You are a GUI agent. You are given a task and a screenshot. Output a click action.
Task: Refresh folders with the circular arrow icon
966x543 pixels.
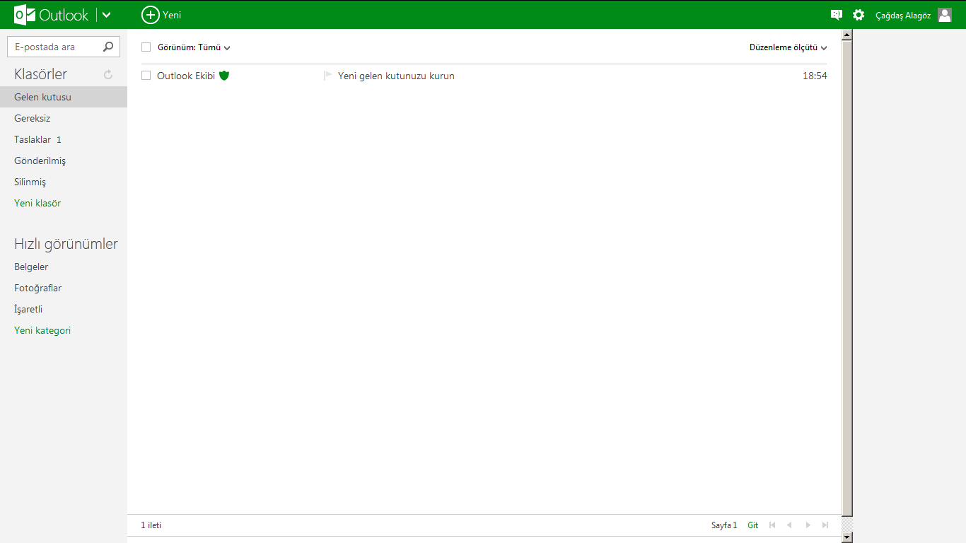pyautogui.click(x=108, y=74)
